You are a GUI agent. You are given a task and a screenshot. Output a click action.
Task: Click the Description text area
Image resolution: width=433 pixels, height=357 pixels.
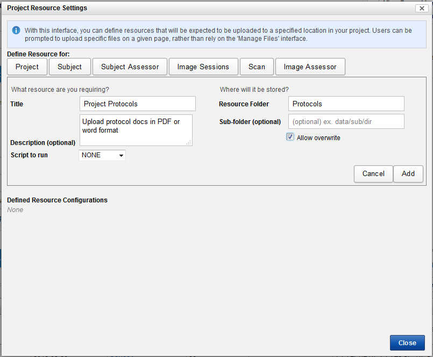[136, 130]
